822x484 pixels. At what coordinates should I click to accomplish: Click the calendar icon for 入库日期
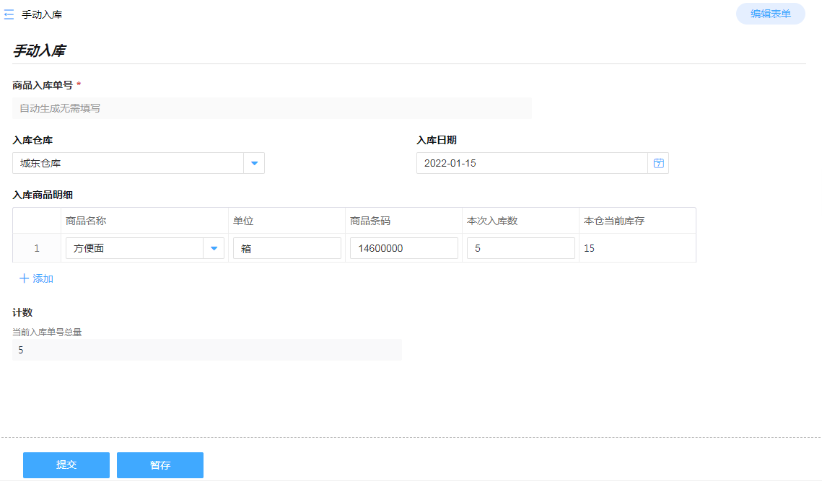pos(658,164)
